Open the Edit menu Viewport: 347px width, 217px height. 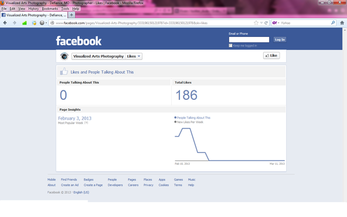click(x=12, y=9)
